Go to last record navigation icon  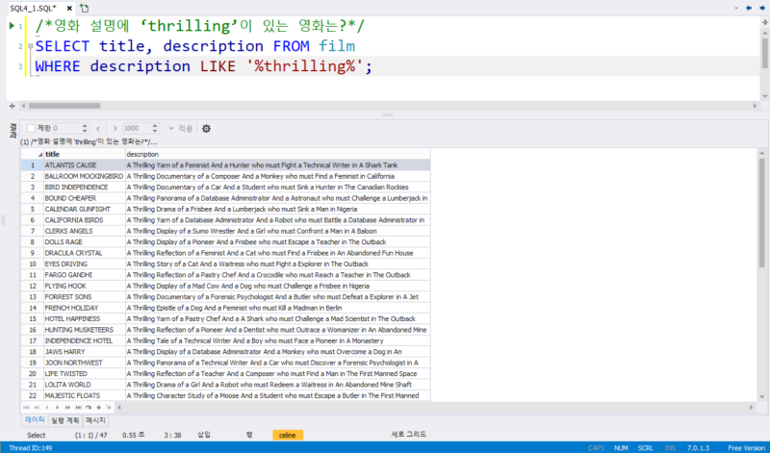point(79,408)
